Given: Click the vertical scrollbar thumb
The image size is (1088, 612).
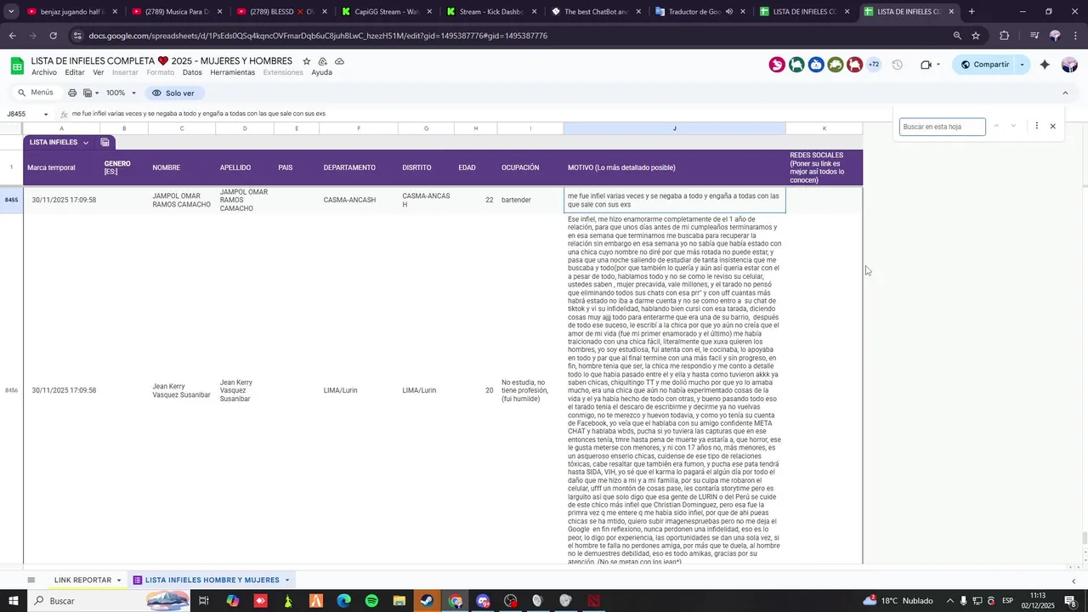Looking at the screenshot, I should 1084,539.
